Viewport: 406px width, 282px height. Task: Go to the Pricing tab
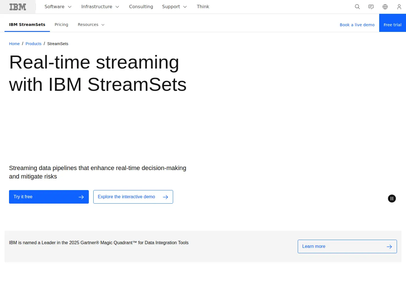pyautogui.click(x=61, y=25)
